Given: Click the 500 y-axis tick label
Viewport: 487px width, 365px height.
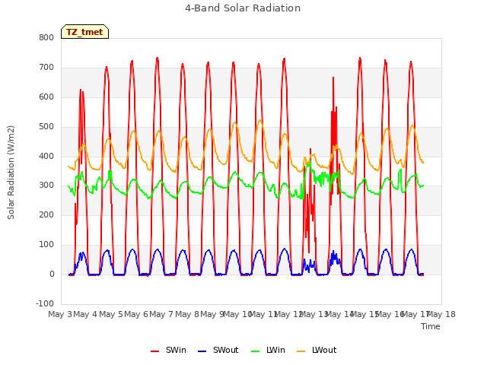Looking at the screenshot, I should coord(46,127).
